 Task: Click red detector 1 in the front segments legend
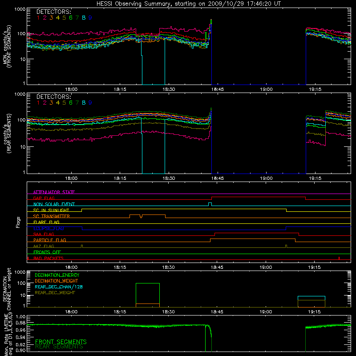38,18
